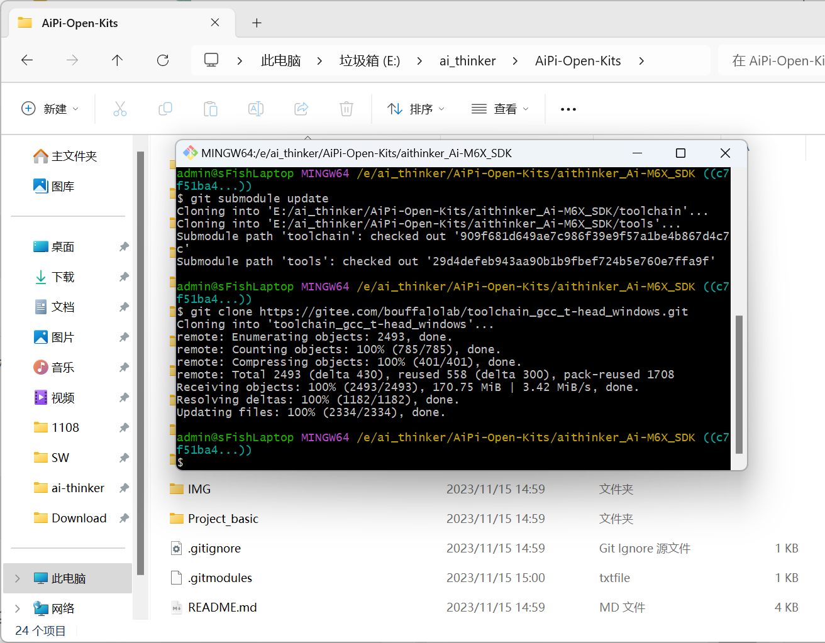Click the Rename icon in toolbar
The width and height of the screenshot is (825, 643).
pos(256,109)
